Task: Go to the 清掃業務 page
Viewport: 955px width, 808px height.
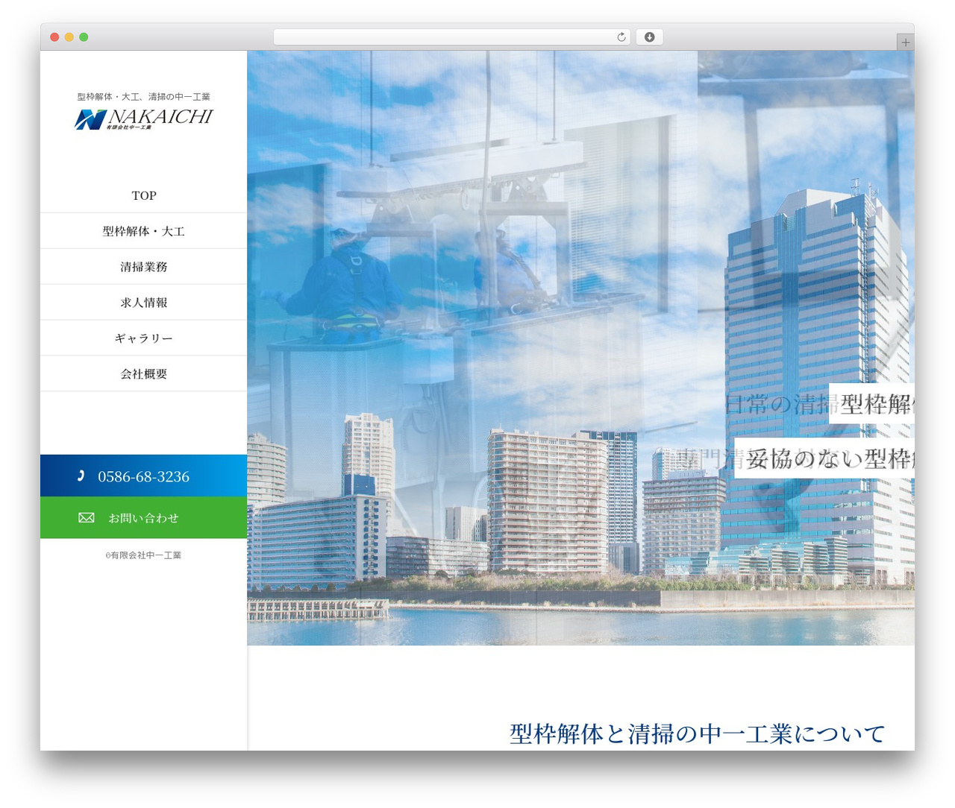Action: 143,267
